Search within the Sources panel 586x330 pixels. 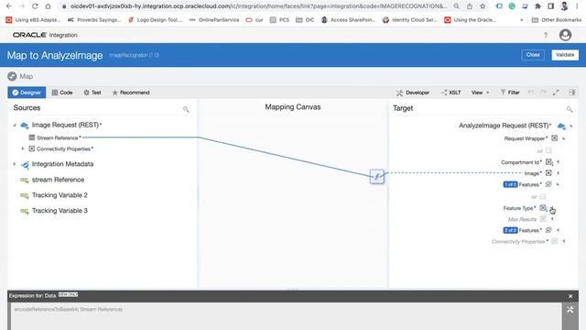click(186, 109)
